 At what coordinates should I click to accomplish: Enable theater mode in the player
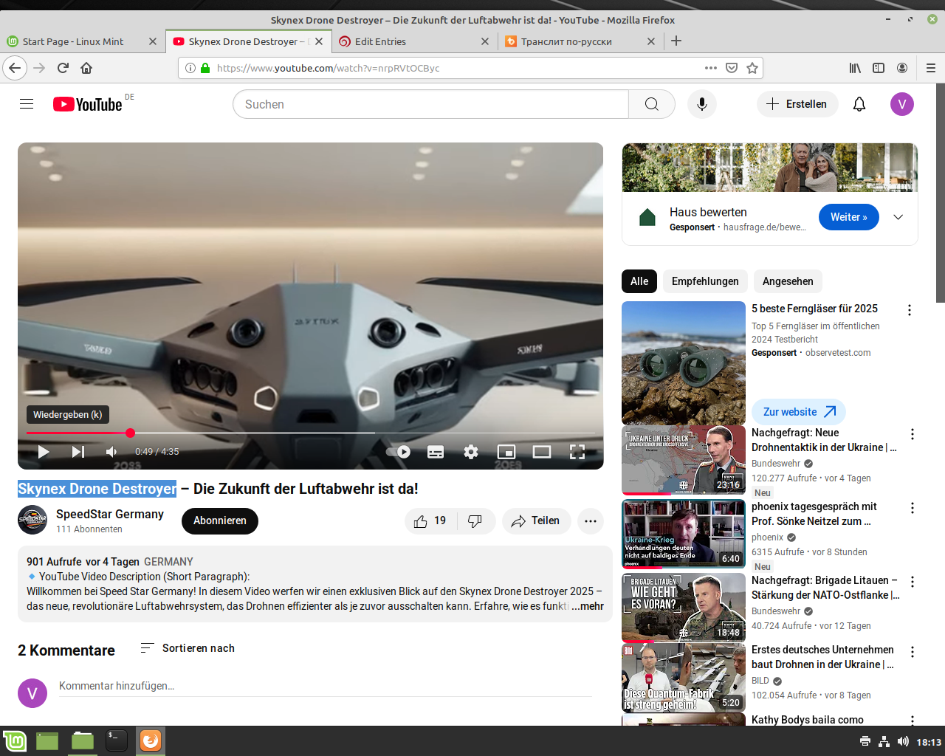click(542, 452)
